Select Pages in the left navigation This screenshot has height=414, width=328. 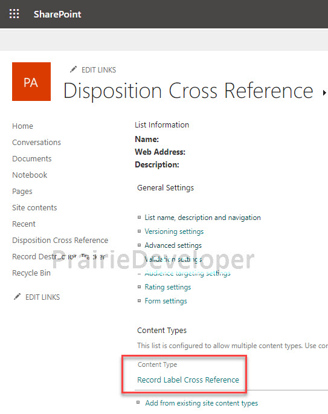tap(22, 192)
